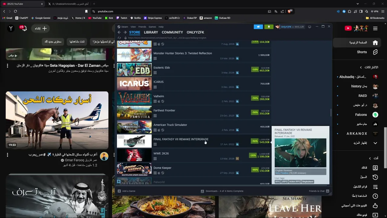Image resolution: width=387 pixels, height=218 pixels.
Task: Click the أسرار شركات الشحن video thumbnail
Action: [x=57, y=120]
